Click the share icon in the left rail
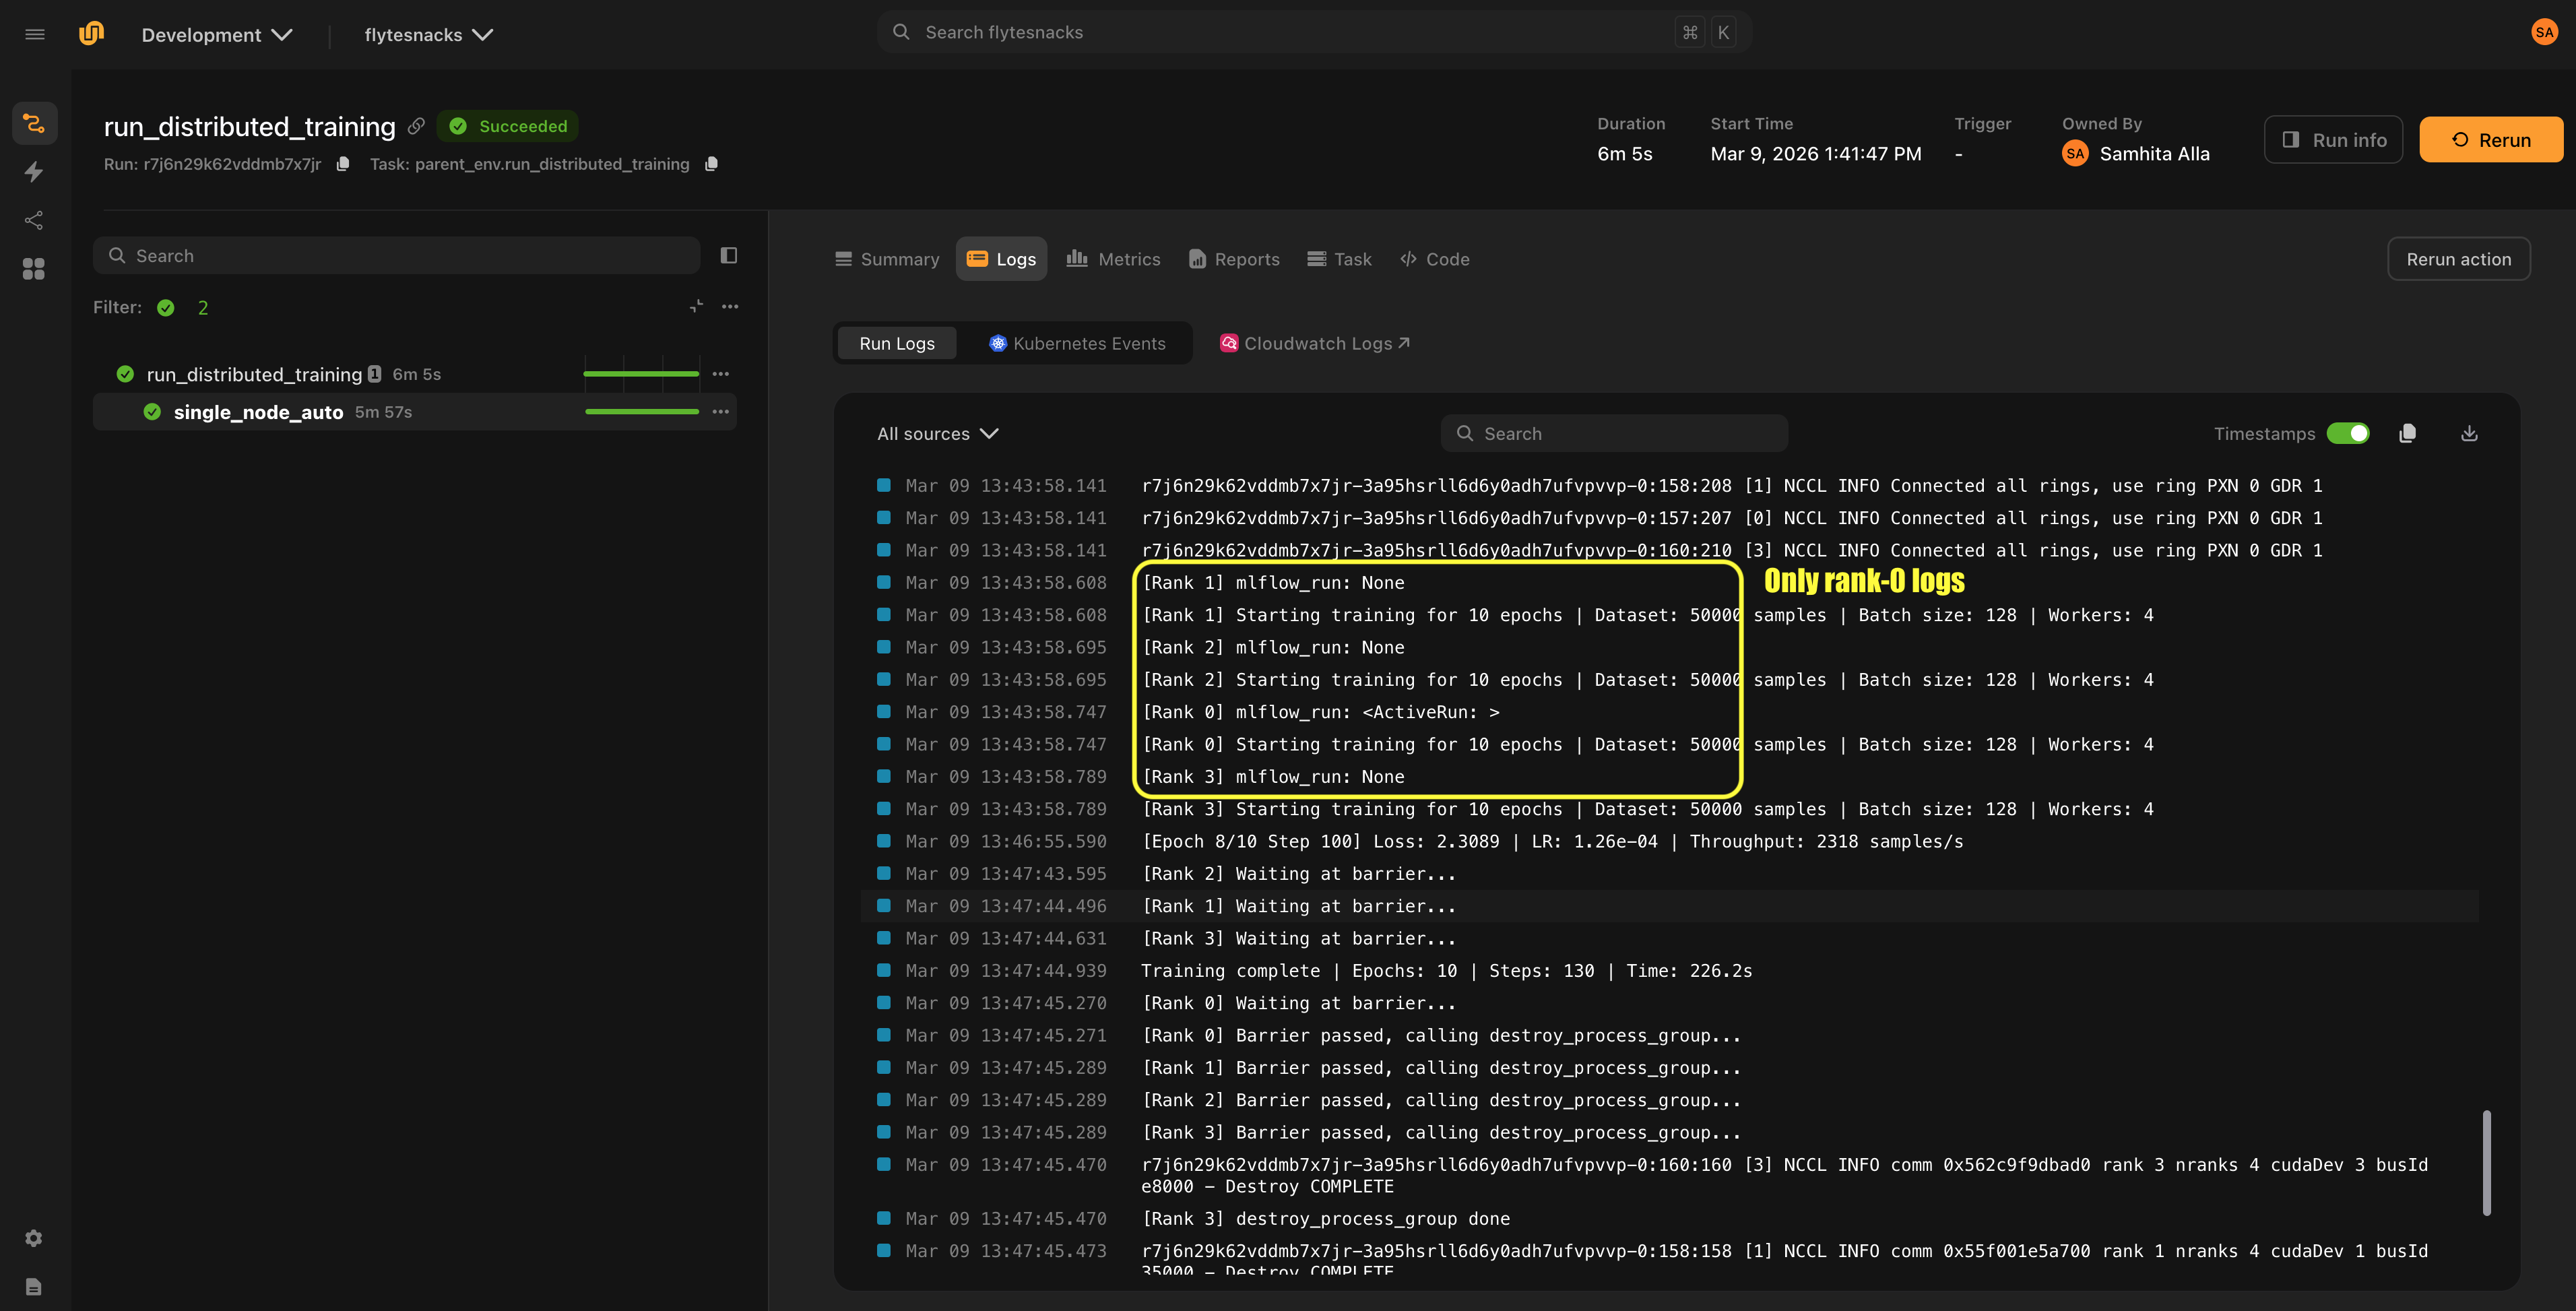 pyautogui.click(x=34, y=220)
